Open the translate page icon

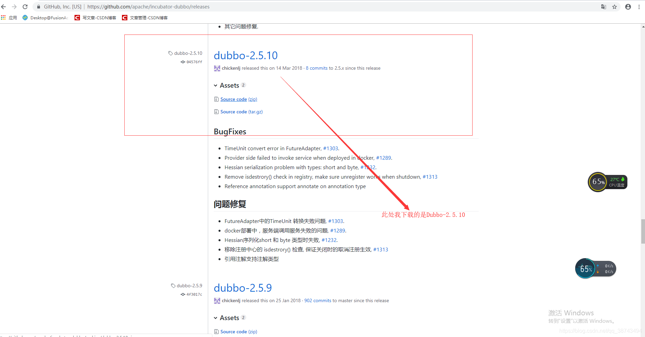point(604,7)
